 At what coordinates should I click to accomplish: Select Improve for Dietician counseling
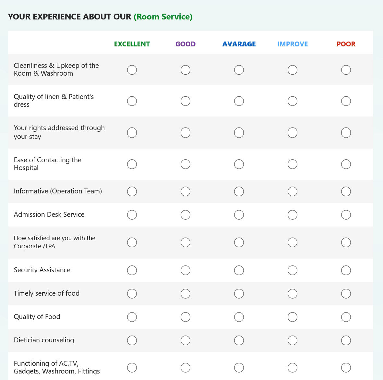pos(293,340)
